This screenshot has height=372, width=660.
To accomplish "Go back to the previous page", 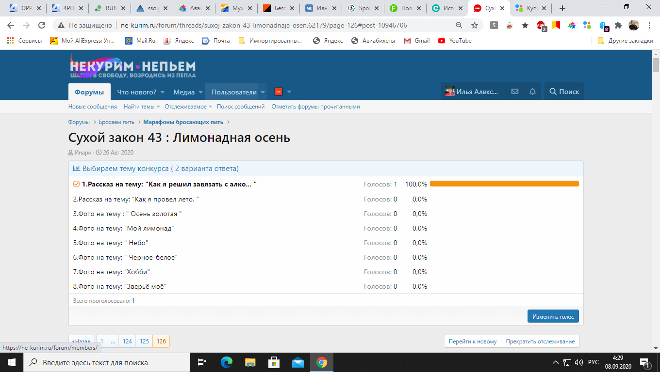I will [x=11, y=25].
